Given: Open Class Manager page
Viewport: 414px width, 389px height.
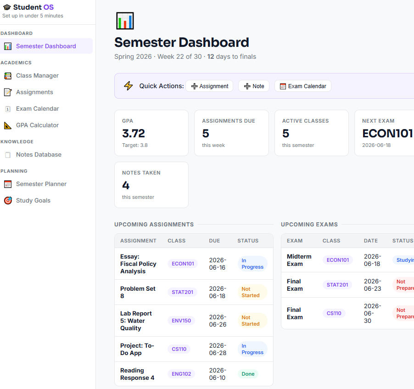Looking at the screenshot, I should (46, 76).
